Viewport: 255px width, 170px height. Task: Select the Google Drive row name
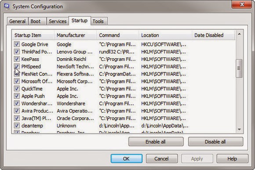point(35,44)
